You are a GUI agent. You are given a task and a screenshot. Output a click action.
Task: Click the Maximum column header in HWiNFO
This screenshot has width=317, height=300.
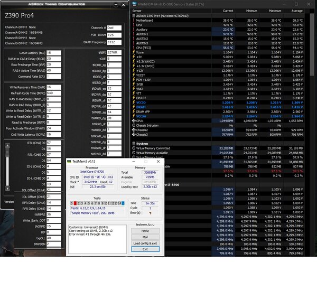point(275,11)
